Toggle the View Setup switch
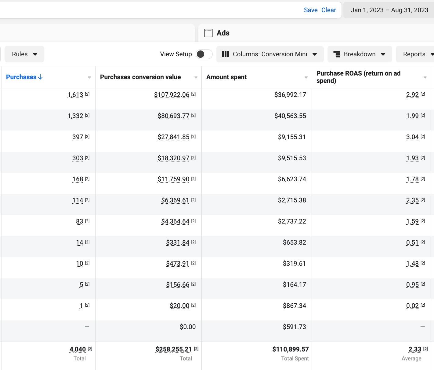This screenshot has height=370, width=434. coord(204,54)
